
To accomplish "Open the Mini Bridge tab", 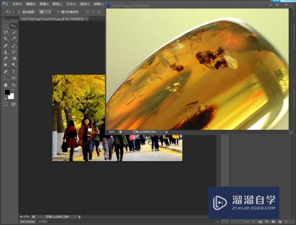I will (x=28, y=221).
